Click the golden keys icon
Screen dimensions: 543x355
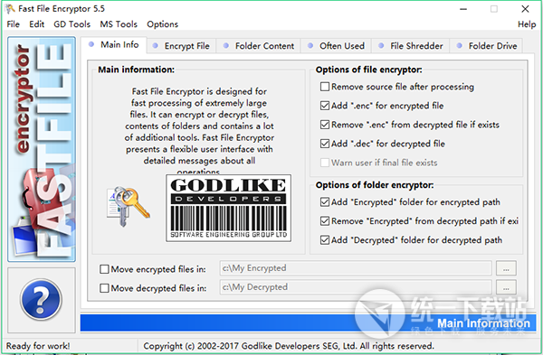[129, 207]
